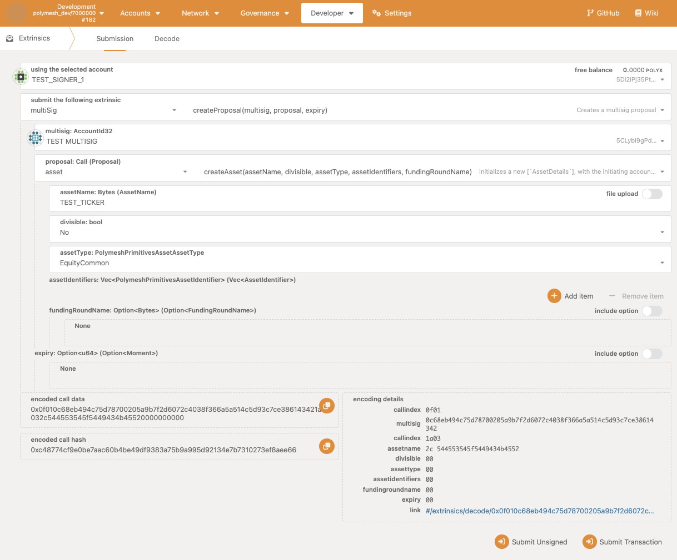The width and height of the screenshot is (677, 560).
Task: Copy the encoded call hash
Action: (x=327, y=446)
